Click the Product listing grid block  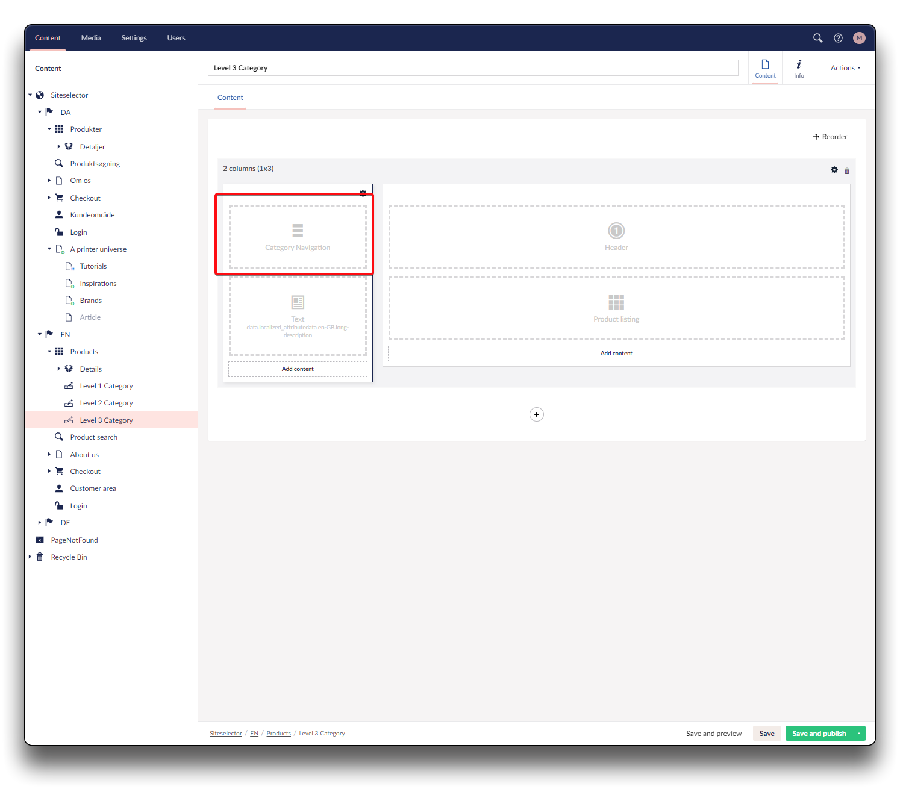tap(616, 308)
